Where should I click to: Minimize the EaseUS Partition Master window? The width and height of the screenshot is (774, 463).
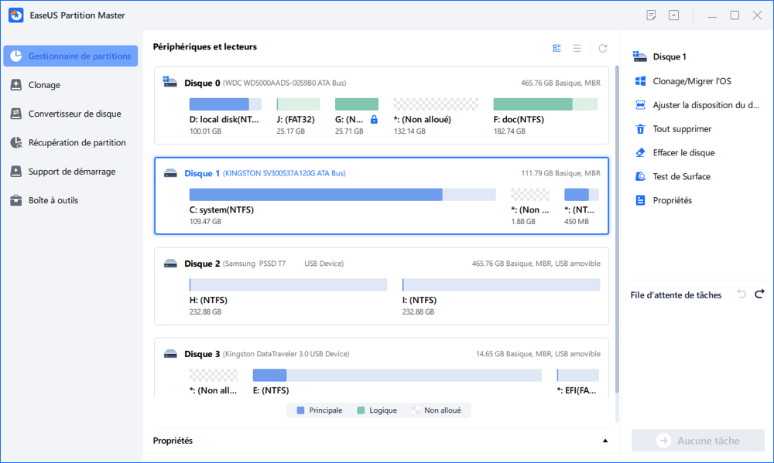click(712, 15)
